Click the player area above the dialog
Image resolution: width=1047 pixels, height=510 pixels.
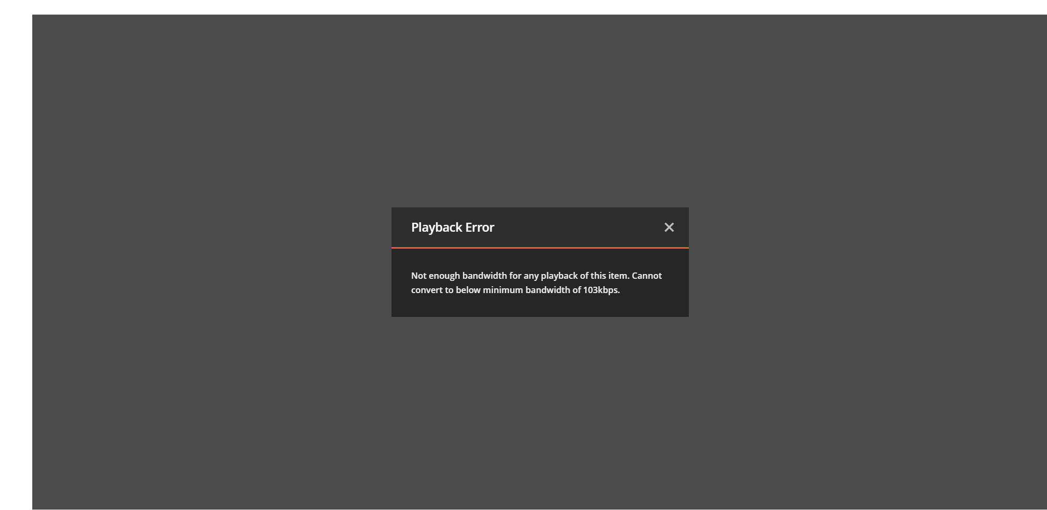click(540, 106)
